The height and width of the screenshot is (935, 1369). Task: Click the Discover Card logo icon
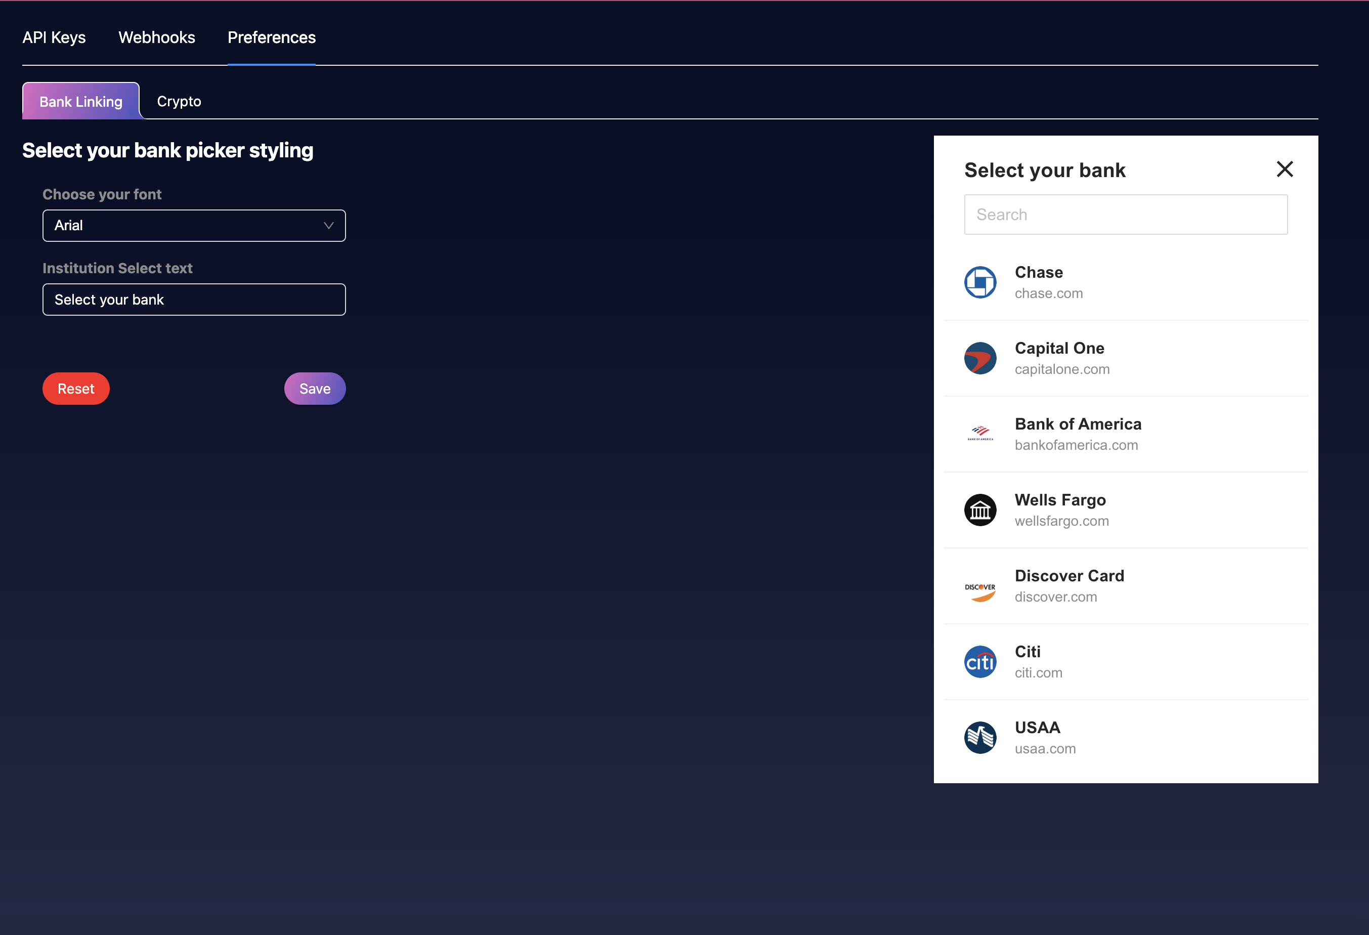pyautogui.click(x=979, y=591)
